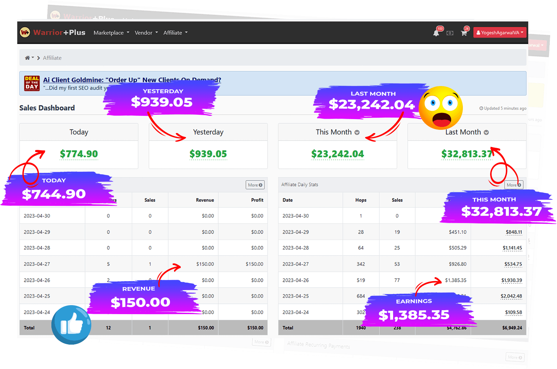Click the $1,930.39 value for 2023-04-26
Image resolution: width=557 pixels, height=369 pixels.
click(x=511, y=280)
